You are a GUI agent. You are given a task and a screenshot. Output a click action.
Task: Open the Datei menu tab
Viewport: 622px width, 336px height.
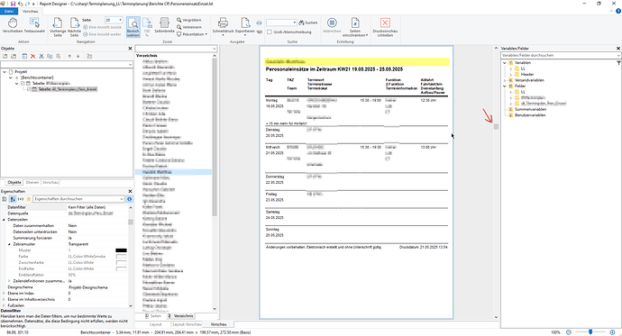[9, 12]
